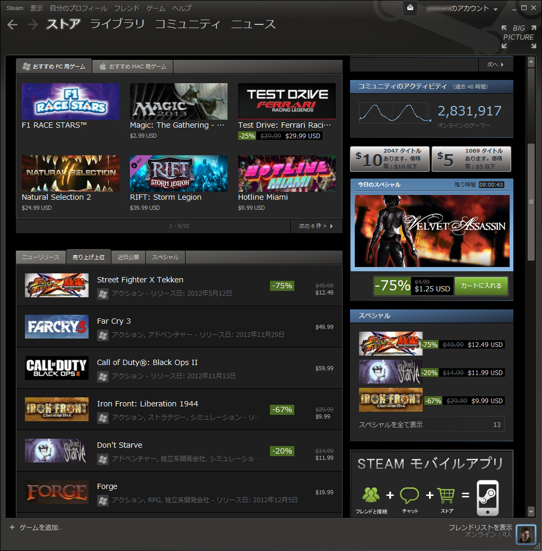
Task: Show the next 6 featured games
Action: 316,226
